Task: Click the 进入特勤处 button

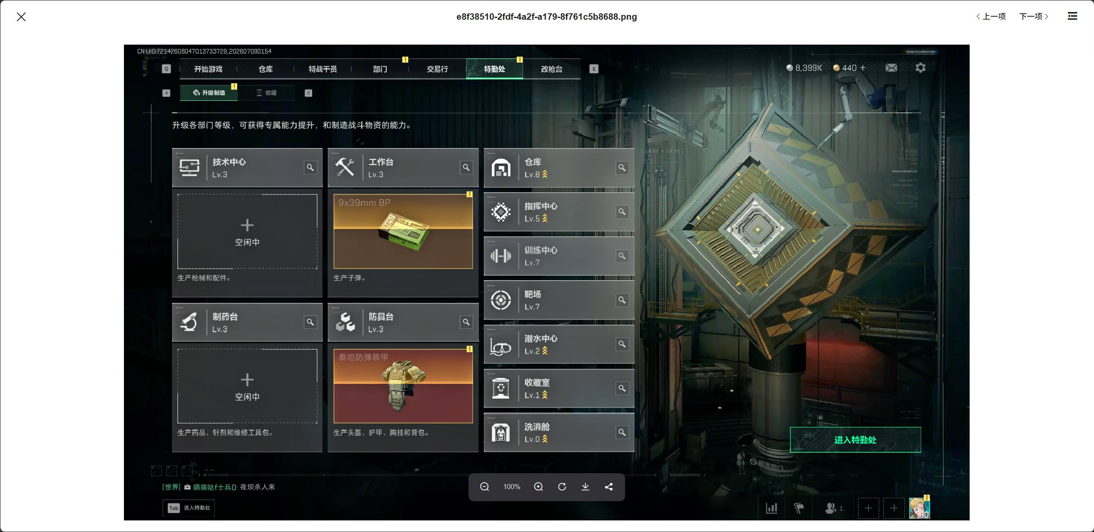Action: click(855, 440)
